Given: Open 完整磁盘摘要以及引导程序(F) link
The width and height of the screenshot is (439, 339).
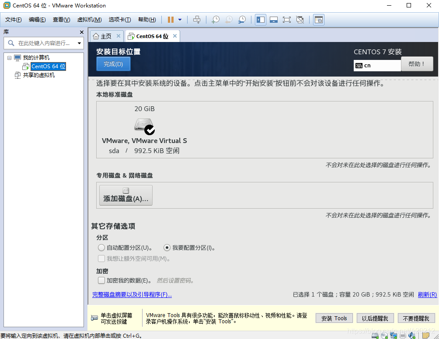Looking at the screenshot, I should click(132, 294).
